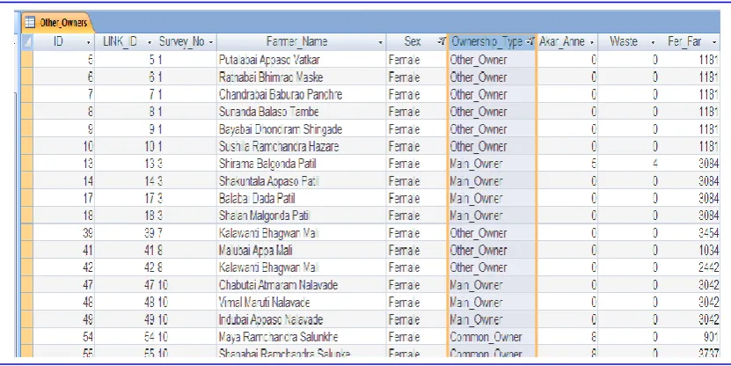Select all records using corner selector box
Viewport: 731px width, 366px height.
(27, 42)
